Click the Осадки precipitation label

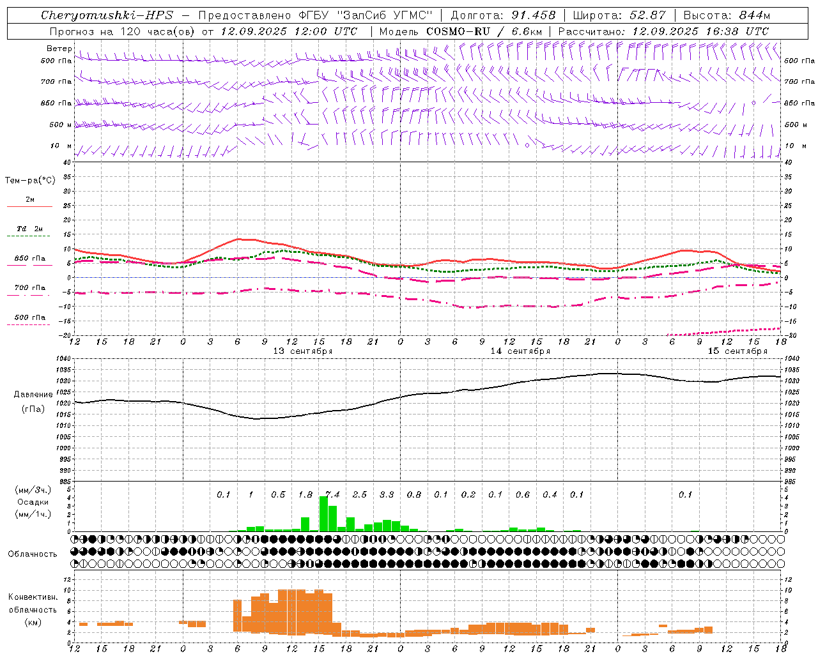(33, 502)
